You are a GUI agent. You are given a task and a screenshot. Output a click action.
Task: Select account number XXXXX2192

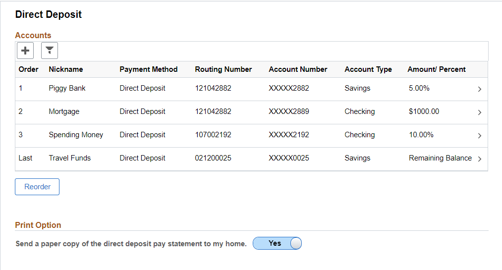[x=289, y=135]
